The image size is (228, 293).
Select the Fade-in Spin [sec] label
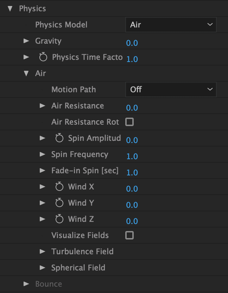tap(85, 170)
